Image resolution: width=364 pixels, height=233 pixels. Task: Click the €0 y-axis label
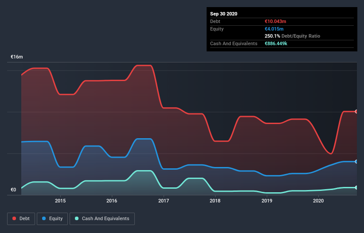coord(13,190)
